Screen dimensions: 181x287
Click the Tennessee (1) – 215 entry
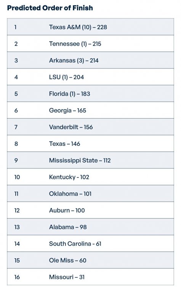(x=75, y=44)
